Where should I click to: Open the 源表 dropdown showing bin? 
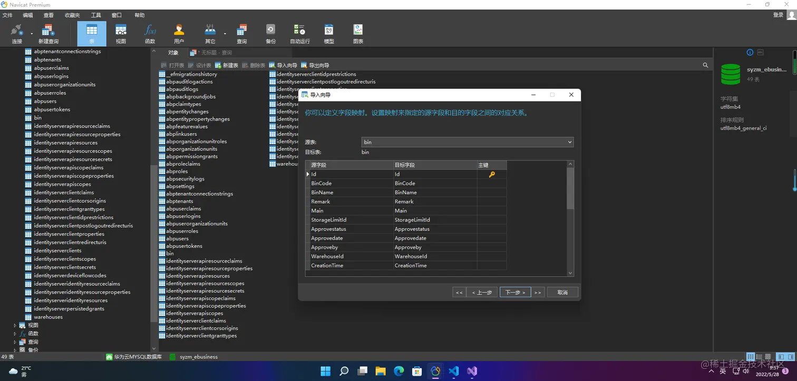[x=468, y=142]
